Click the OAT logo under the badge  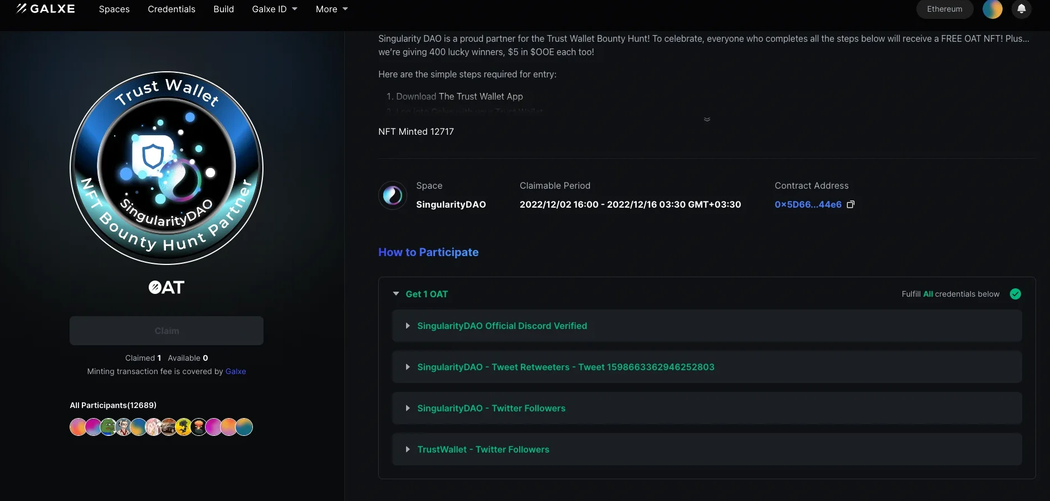point(166,287)
